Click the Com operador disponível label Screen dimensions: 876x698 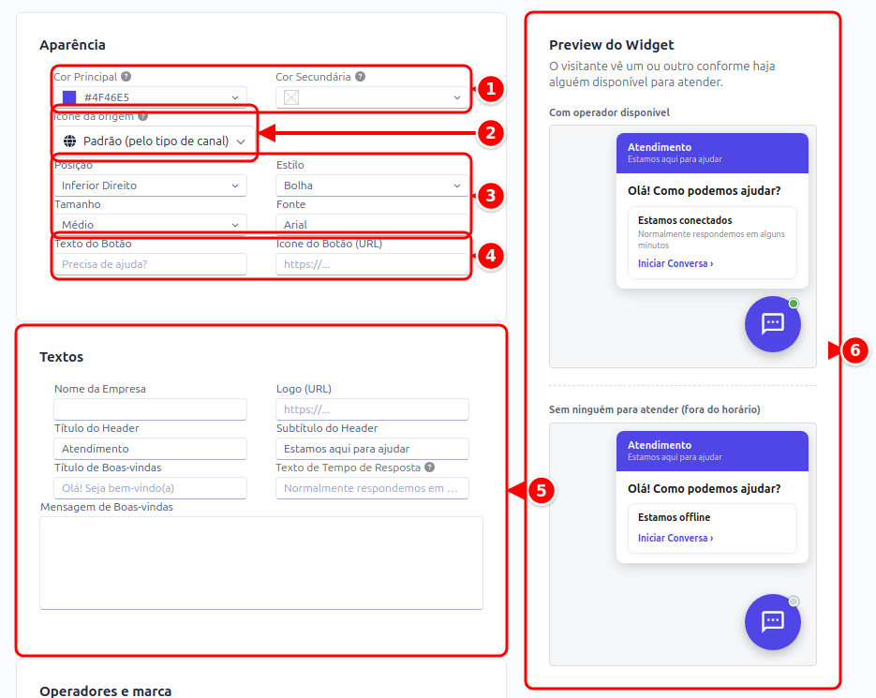[x=609, y=112]
